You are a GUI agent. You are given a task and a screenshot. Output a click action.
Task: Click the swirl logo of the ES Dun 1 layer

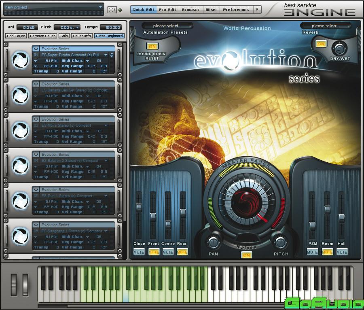[x=21, y=201]
